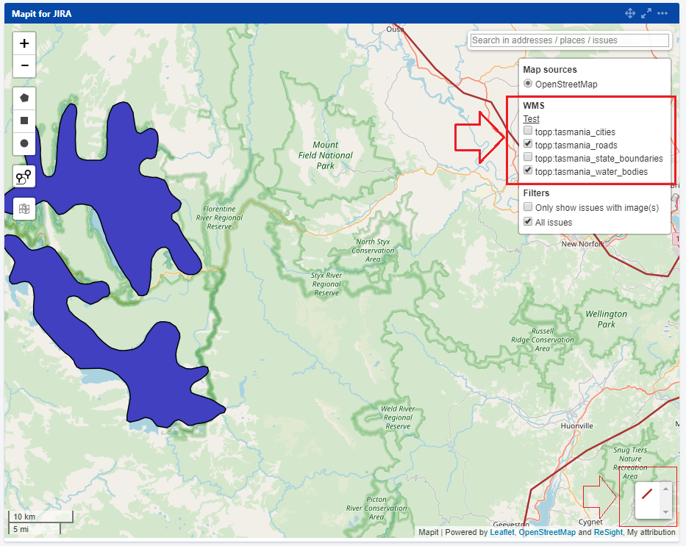The width and height of the screenshot is (686, 546).
Task: Uncheck the topp:tasmania_water_bodies layer
Action: click(x=528, y=171)
